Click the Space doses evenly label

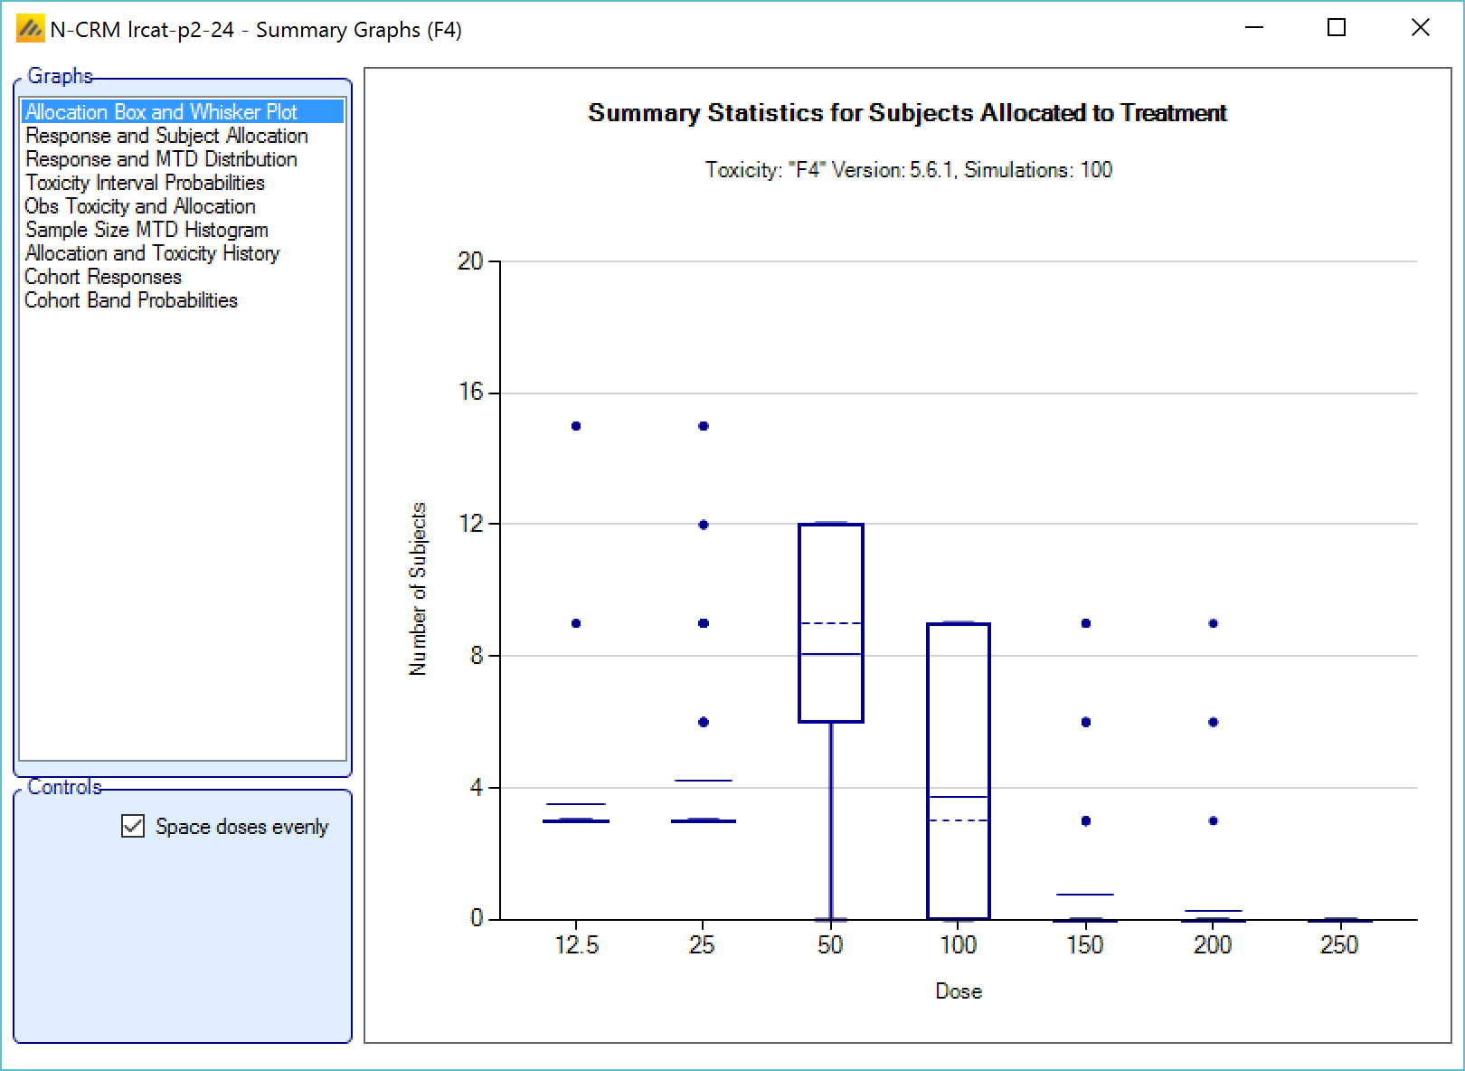click(241, 827)
